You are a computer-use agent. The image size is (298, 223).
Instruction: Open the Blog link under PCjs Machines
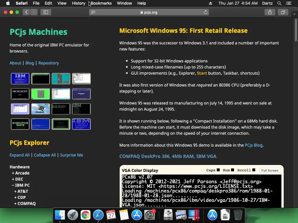(30, 63)
